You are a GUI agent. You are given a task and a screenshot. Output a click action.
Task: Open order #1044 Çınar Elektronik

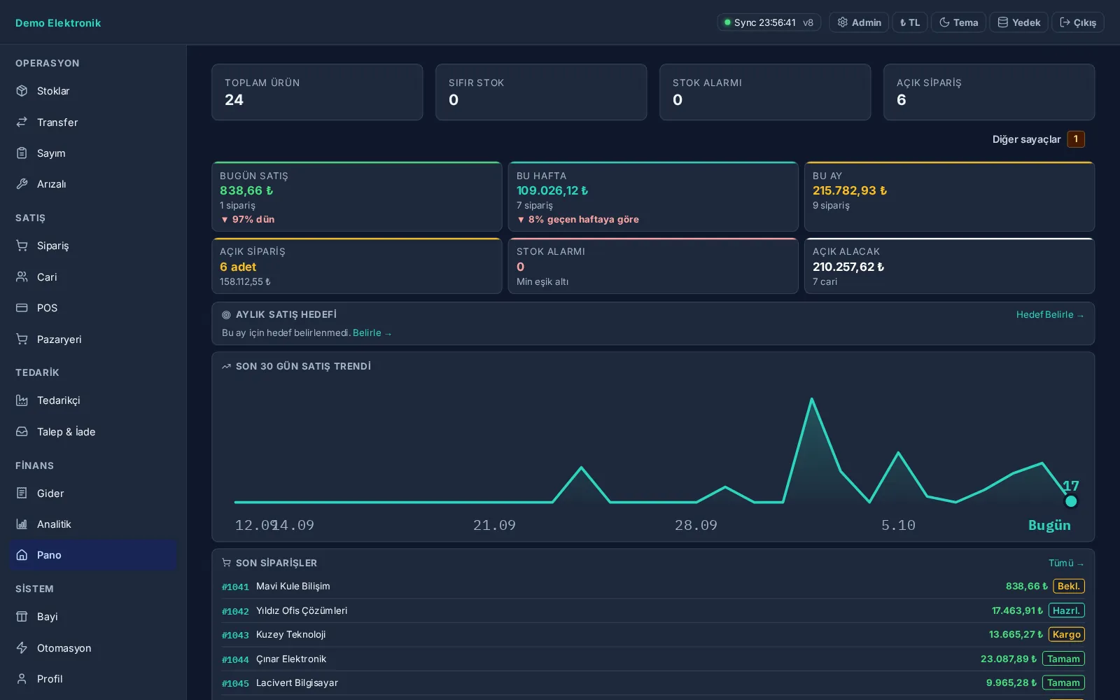[x=653, y=659]
